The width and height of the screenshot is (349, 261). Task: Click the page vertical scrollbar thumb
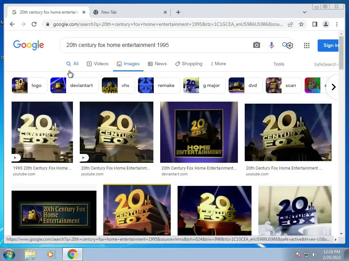341,52
